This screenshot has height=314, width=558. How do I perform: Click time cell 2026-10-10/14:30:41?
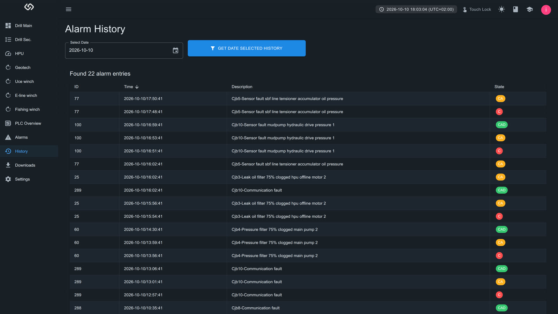143,230
